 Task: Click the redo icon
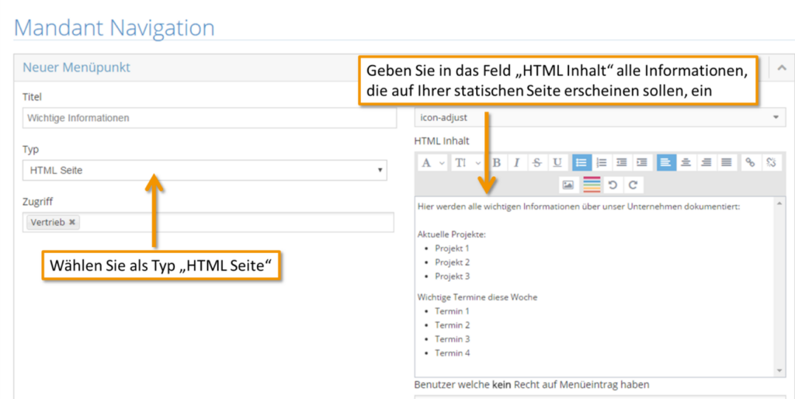633,185
